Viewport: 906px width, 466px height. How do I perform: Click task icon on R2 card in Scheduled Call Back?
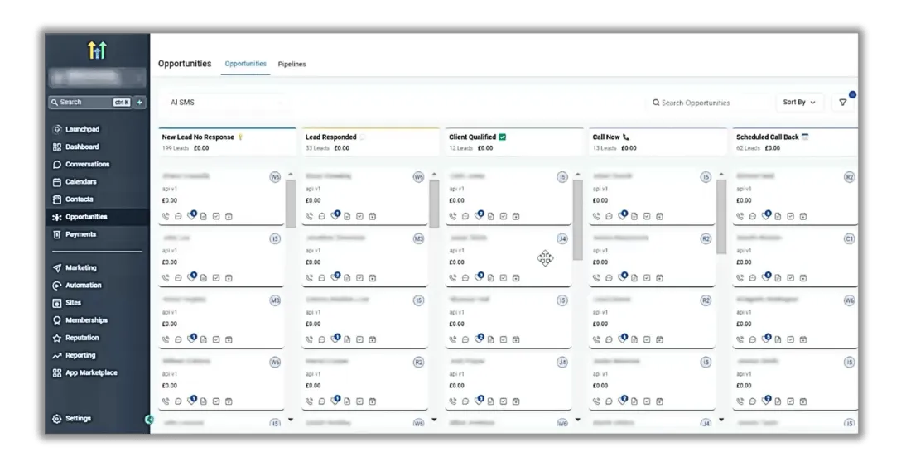[790, 216]
